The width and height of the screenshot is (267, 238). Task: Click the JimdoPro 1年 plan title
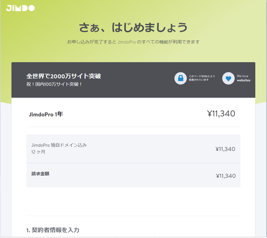point(46,114)
